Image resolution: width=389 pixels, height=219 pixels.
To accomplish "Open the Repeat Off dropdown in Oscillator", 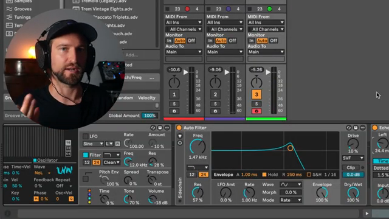I will coord(64,186).
